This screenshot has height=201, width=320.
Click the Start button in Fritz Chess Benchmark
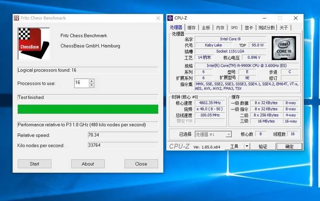coord(34,164)
